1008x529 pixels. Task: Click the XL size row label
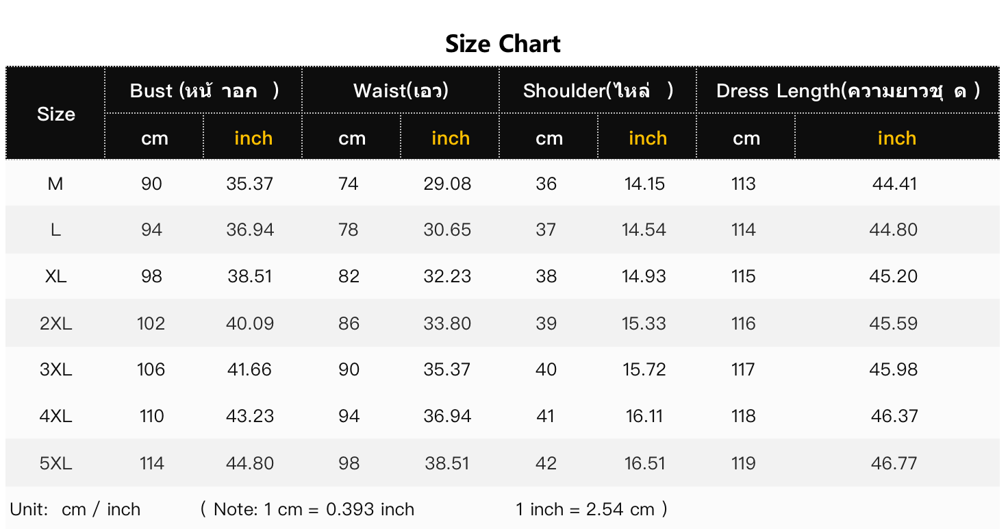click(55, 276)
